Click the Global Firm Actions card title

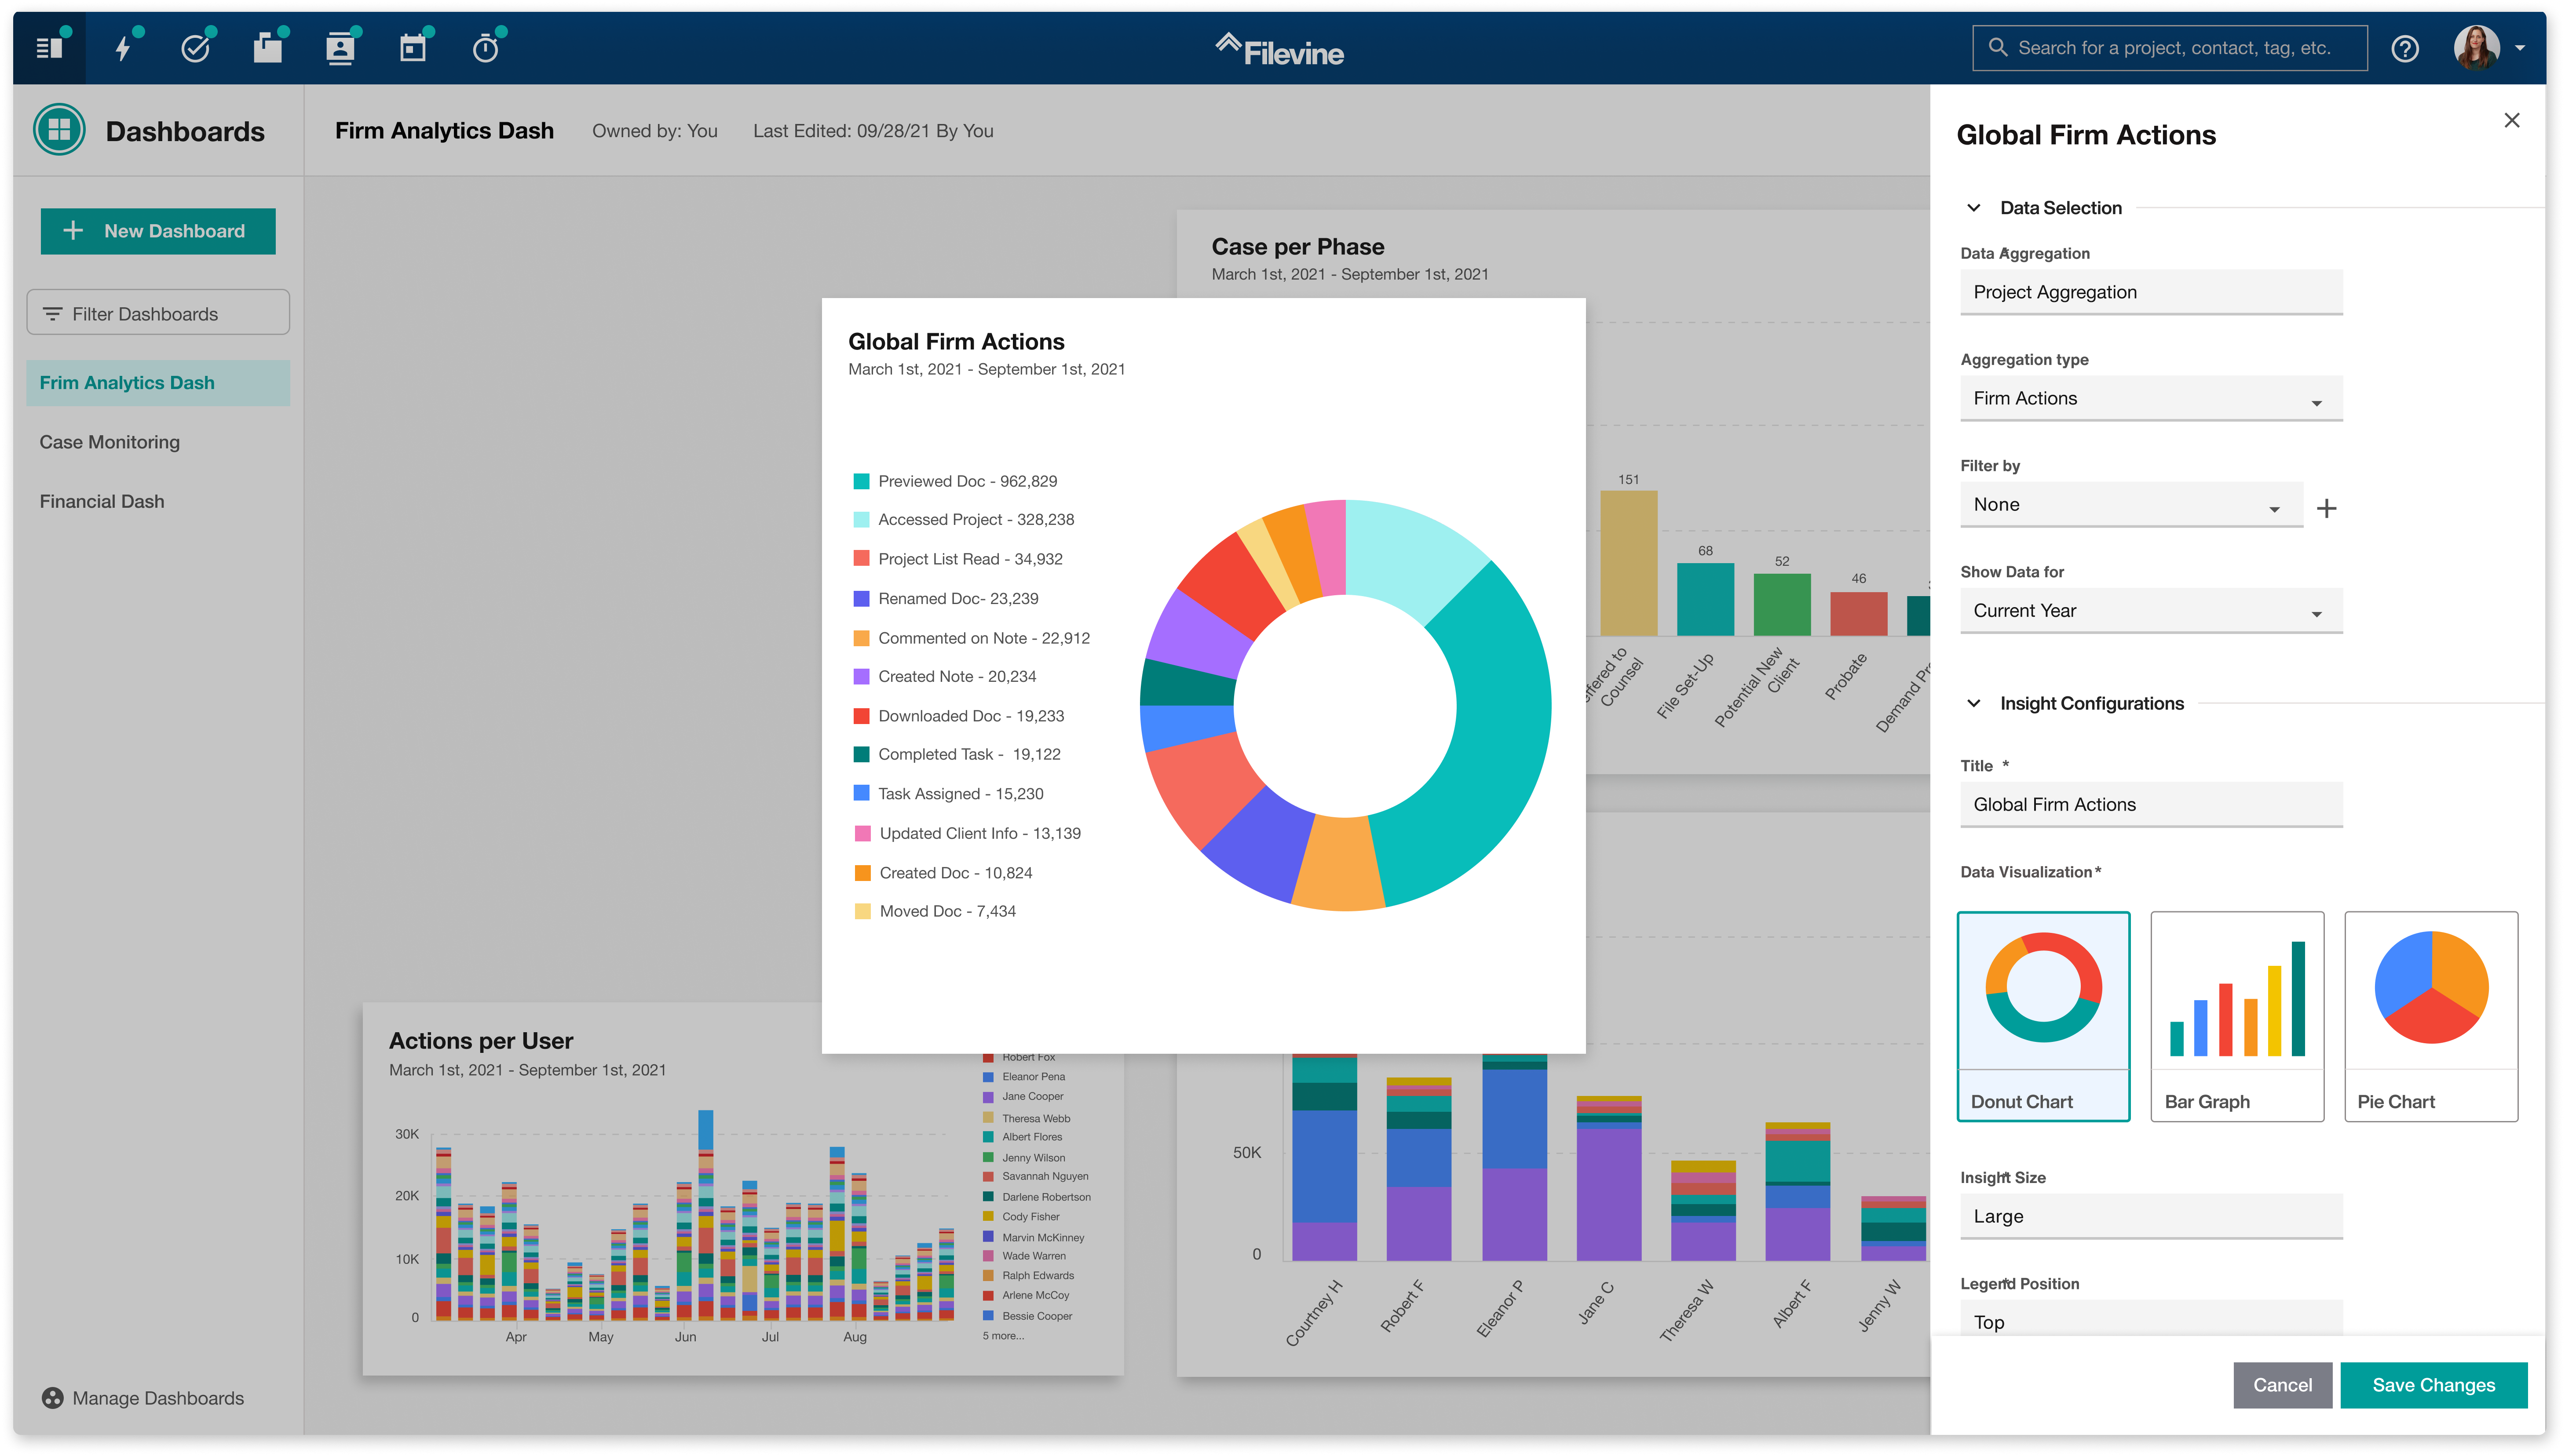956,342
